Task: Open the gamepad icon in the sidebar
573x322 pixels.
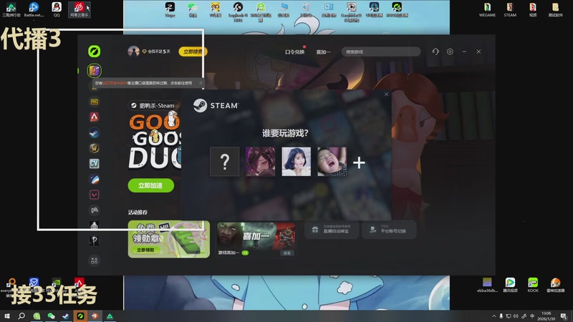Action: (x=95, y=210)
